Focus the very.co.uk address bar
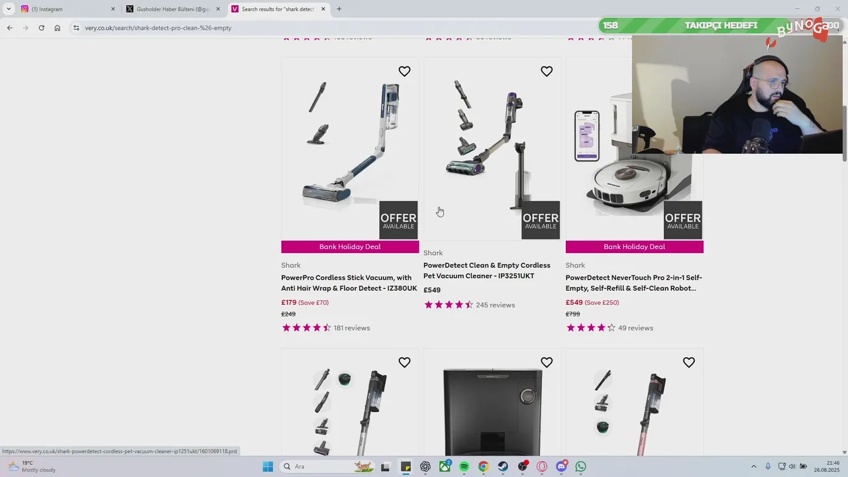 331,28
